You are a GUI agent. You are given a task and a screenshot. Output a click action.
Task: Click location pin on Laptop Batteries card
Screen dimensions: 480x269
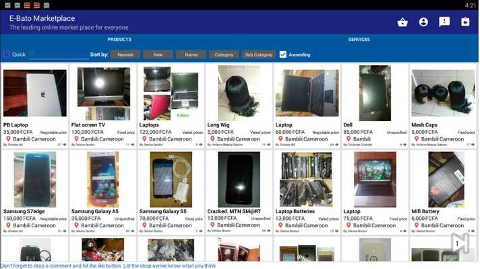(x=280, y=225)
